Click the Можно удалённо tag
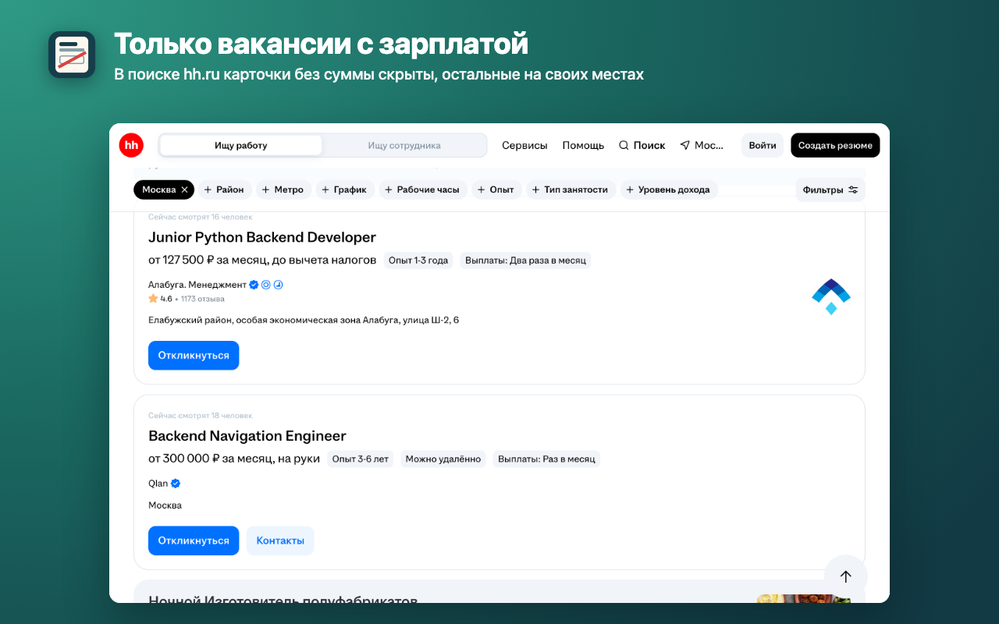Screen dimensions: 999x624 click(443, 459)
